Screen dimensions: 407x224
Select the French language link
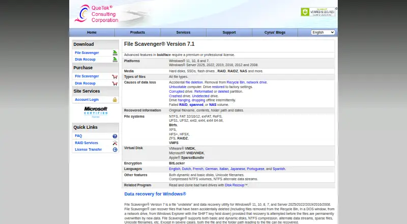(198, 169)
